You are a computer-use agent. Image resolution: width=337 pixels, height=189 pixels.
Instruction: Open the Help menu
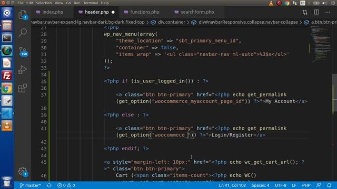tap(105, 3)
